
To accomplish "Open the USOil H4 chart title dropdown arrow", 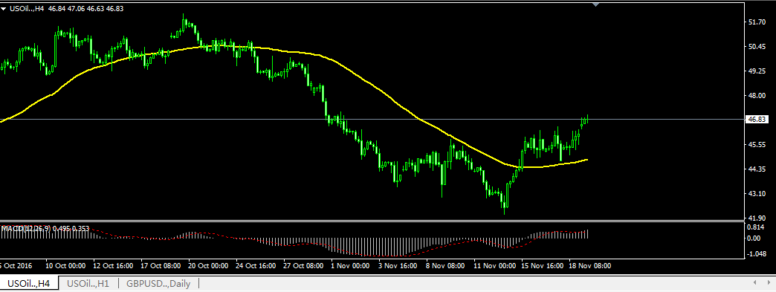I will tap(4, 8).
